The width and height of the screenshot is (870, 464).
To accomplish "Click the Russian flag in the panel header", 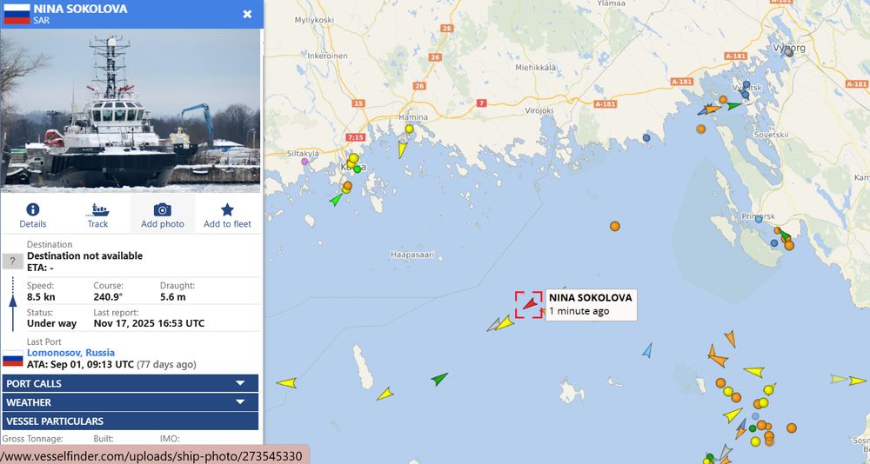I will coord(17,14).
